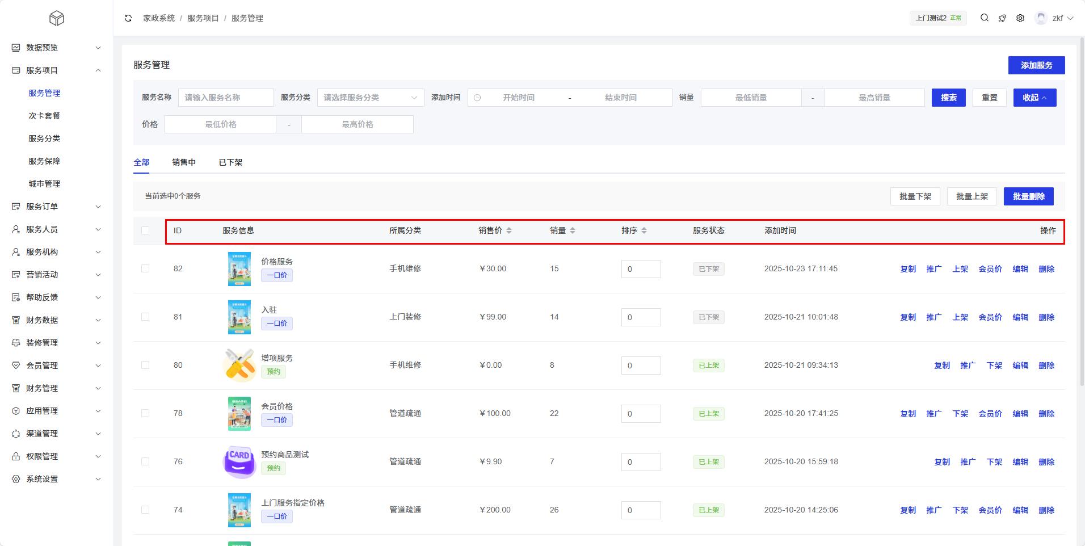Screen dimensions: 1085x546
Task: Click the refresh icon beside breadcrumb
Action: click(128, 18)
